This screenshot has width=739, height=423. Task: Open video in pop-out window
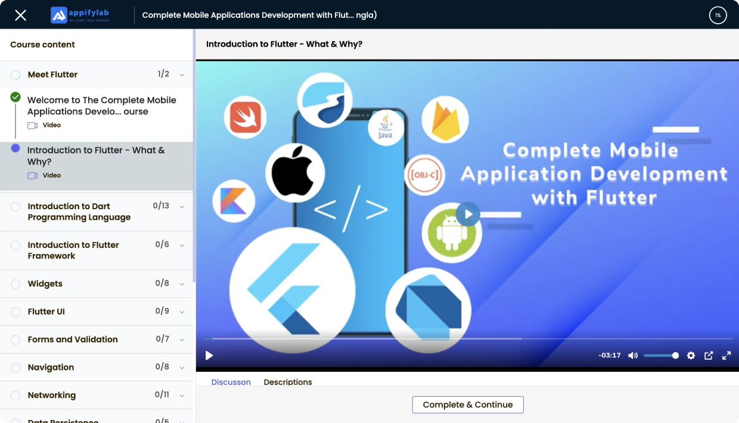click(709, 356)
